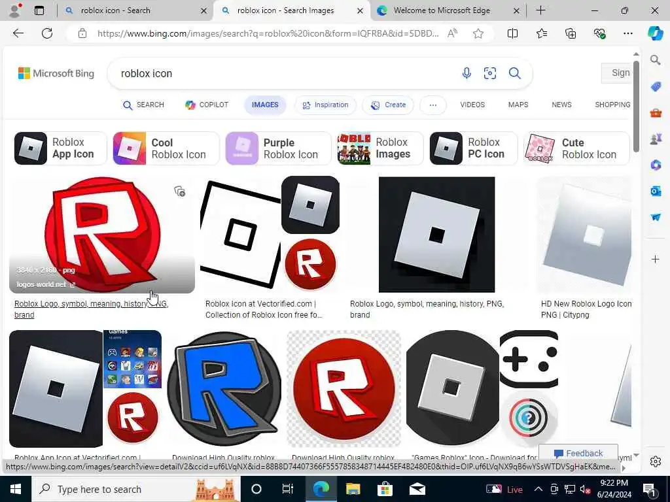Add page to favorites with star icon
The image size is (670, 502).
478,33
